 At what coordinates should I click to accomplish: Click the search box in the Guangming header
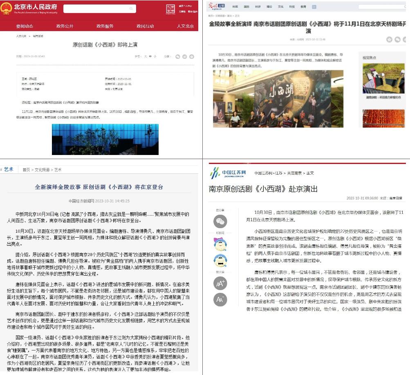[383, 7]
